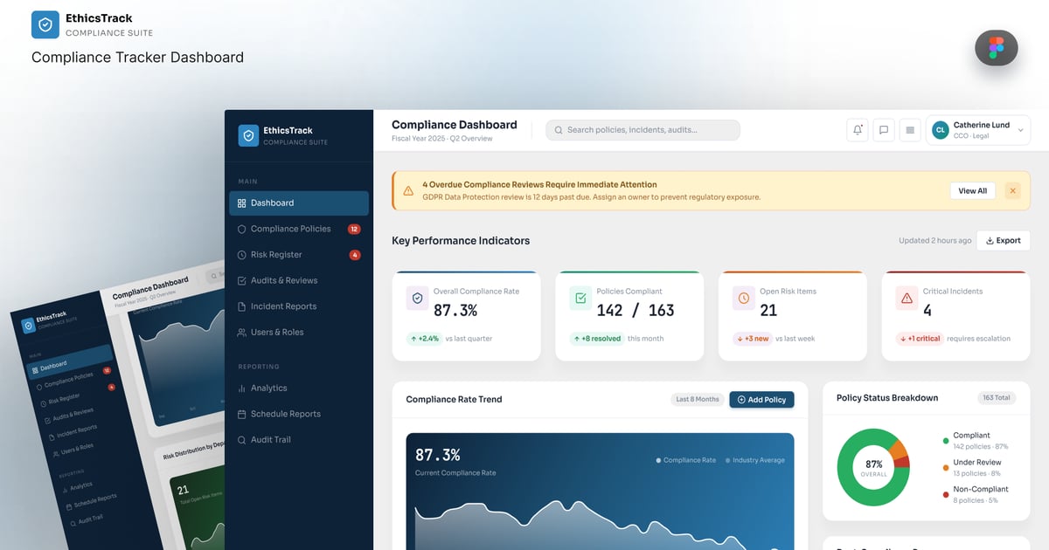Click the View All button in the alert

tap(972, 190)
